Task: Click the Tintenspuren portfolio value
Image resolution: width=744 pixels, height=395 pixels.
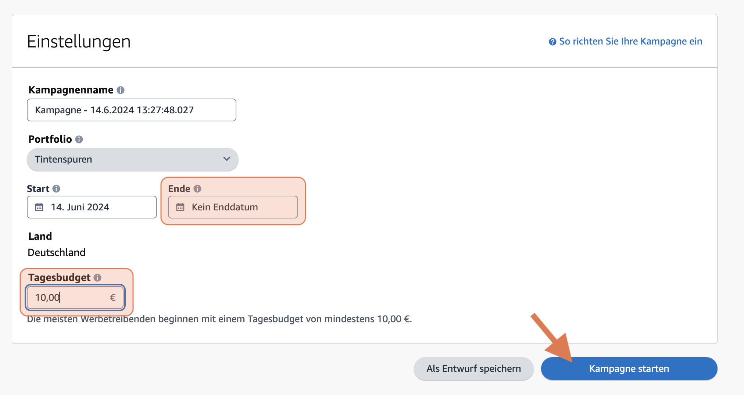Action: pyautogui.click(x=63, y=159)
